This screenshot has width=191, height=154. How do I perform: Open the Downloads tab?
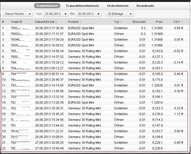tap(145, 6)
